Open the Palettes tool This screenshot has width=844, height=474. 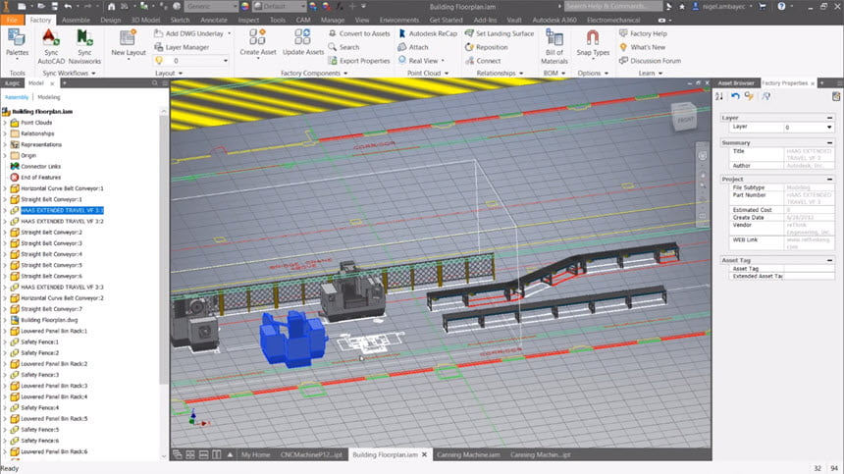pyautogui.click(x=17, y=43)
